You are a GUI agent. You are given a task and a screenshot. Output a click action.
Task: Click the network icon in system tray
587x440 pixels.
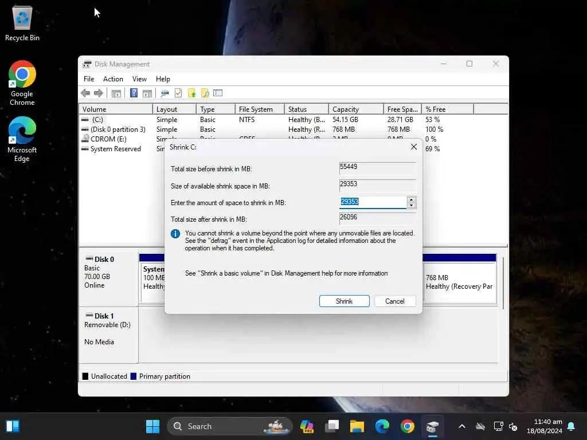coord(498,426)
